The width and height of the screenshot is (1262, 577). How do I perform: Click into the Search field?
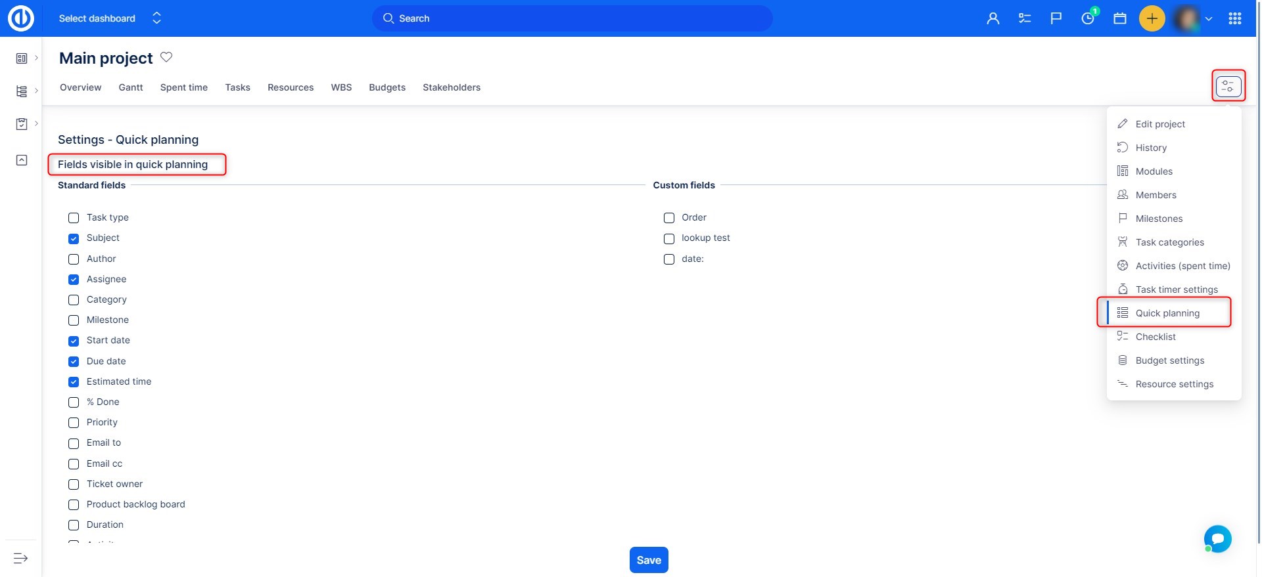point(572,18)
